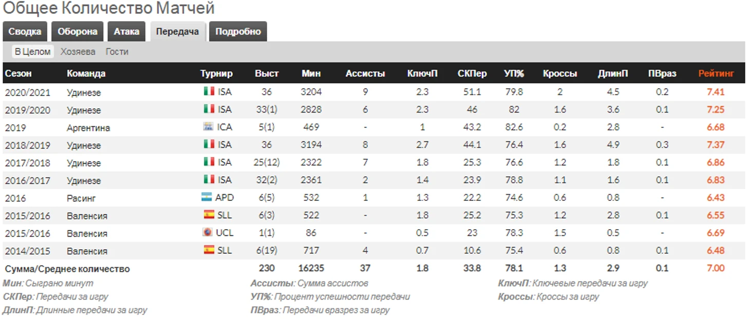The width and height of the screenshot is (750, 319).
Task: Switch to the Сводка tab
Action: point(25,31)
